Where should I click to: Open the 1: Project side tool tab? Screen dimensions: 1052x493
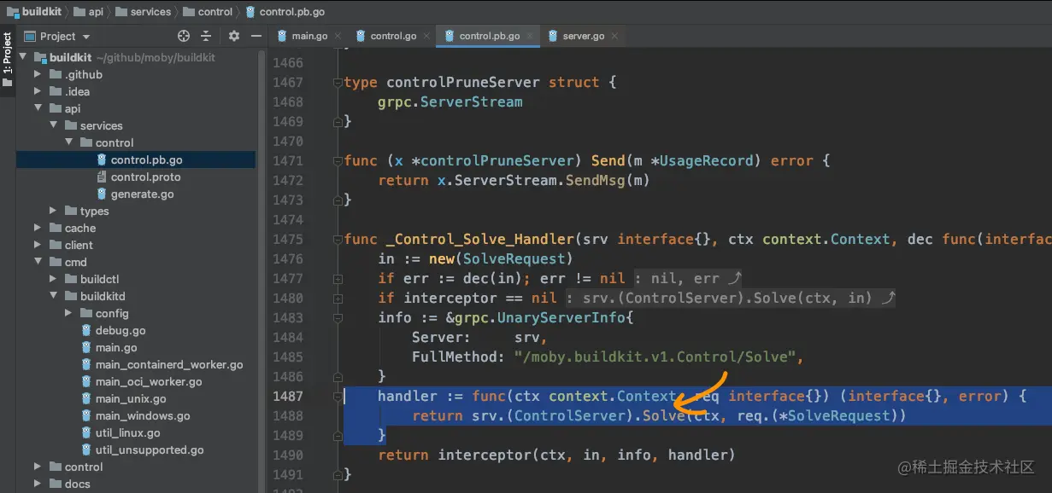tap(8, 60)
